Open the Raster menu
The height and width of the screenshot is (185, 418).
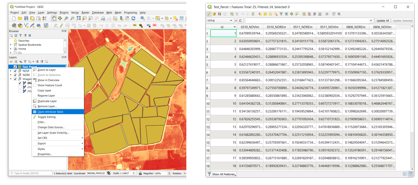[86, 13]
